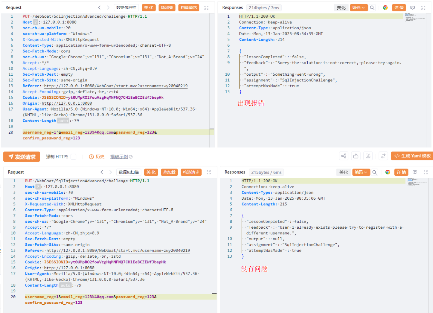This screenshot has height=313, width=433.
Task: Open upper response in Chrome browser icon
Action: [385, 8]
